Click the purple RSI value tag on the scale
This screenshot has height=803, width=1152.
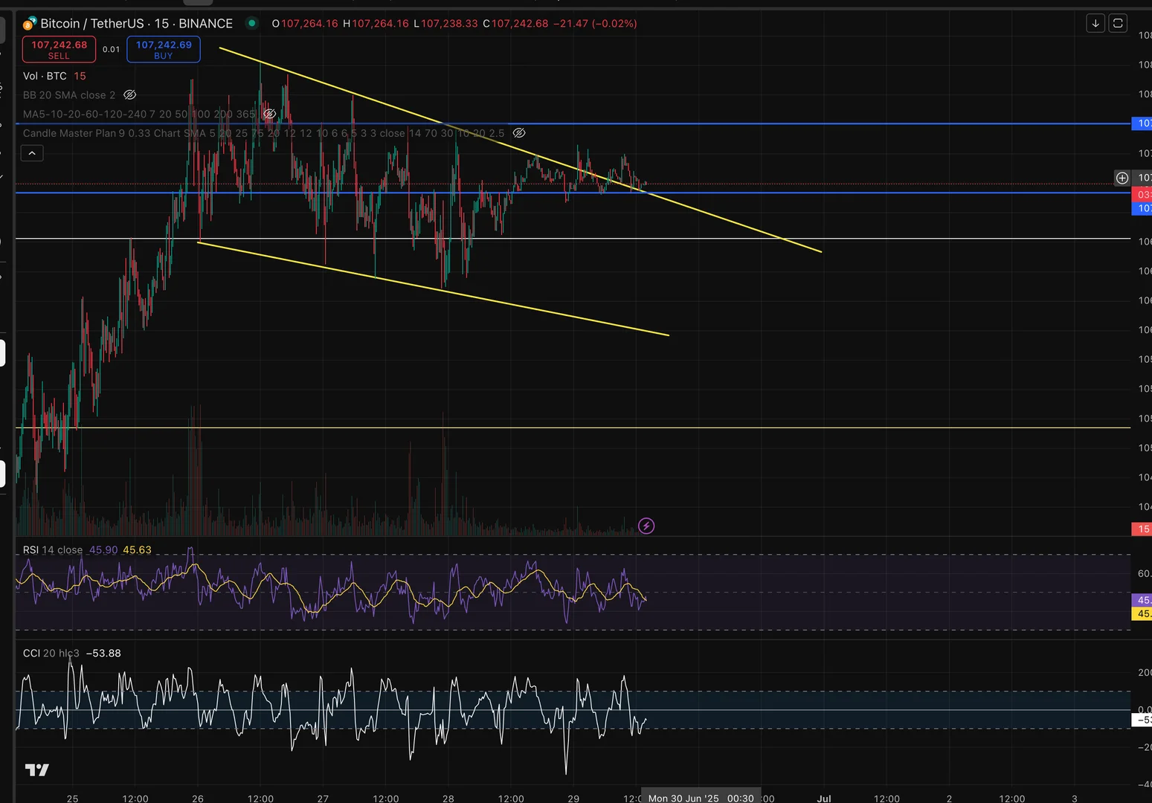(x=1142, y=600)
